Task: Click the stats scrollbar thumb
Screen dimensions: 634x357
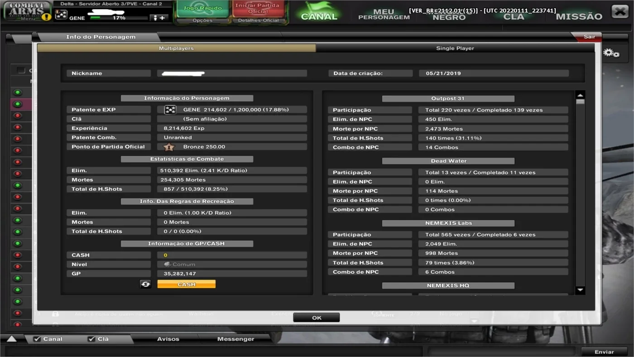Action: [580, 102]
